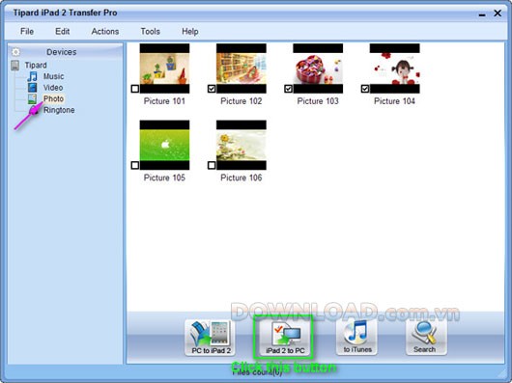Uncheck the Picture 102 checkbox
Viewport: 512px width, 383px height.
pyautogui.click(x=212, y=89)
